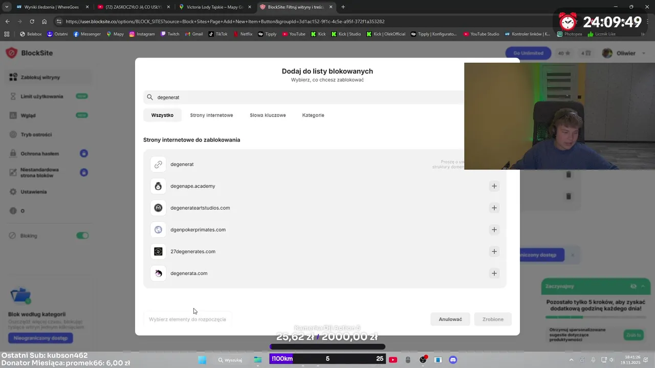Add 27degenerates.com with plus button

click(x=494, y=251)
